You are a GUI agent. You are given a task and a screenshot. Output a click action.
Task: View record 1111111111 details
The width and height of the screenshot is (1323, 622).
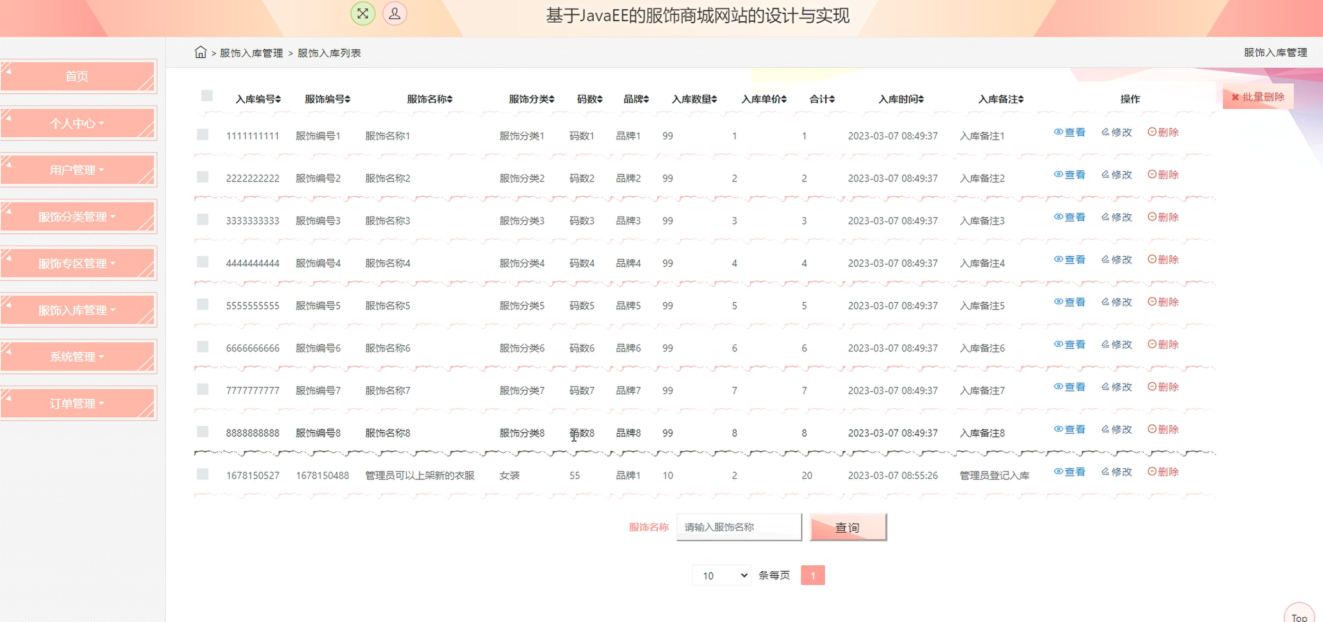pos(1070,132)
